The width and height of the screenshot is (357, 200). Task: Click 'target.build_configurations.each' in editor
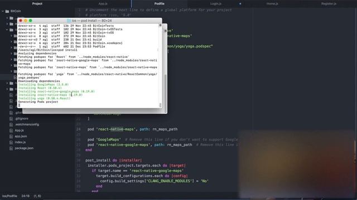coord(129,176)
